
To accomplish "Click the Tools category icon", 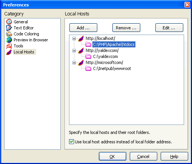I will tap(9, 46).
